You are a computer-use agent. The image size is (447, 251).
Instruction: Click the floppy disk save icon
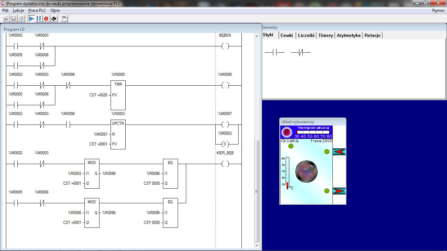pos(14,19)
